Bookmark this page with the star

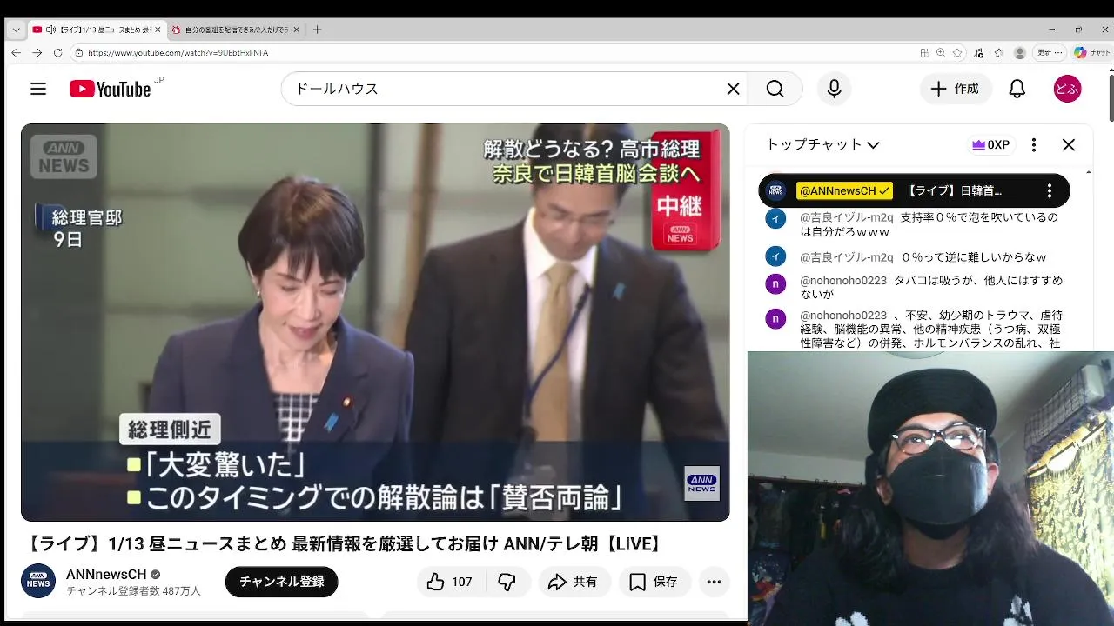point(957,52)
